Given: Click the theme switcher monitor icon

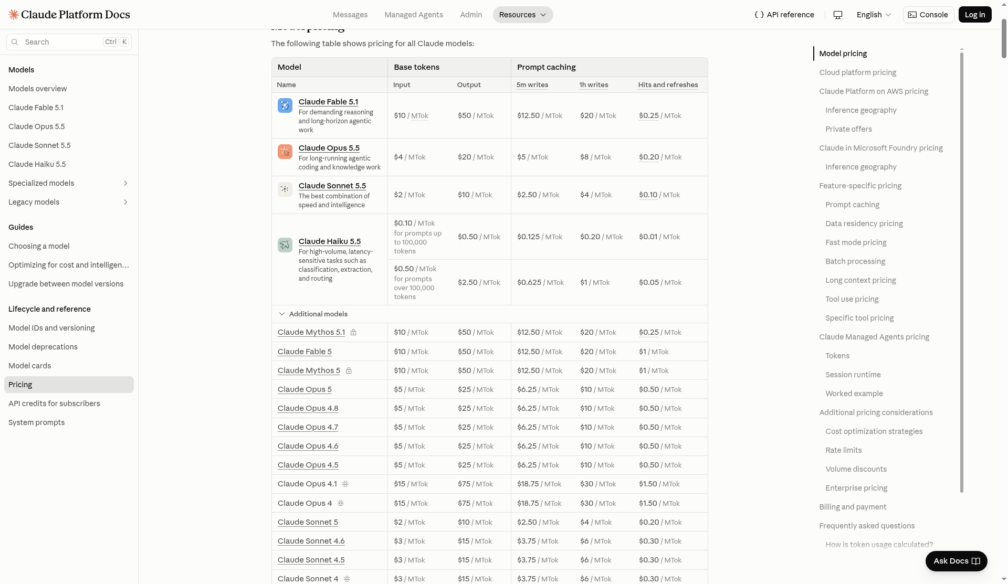Looking at the screenshot, I should tap(838, 15).
